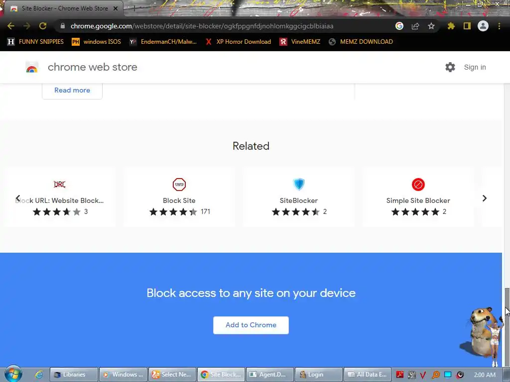Click the red V tray icon

pos(423,375)
